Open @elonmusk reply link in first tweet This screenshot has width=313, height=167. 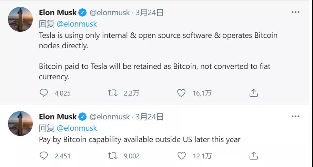coord(77,24)
